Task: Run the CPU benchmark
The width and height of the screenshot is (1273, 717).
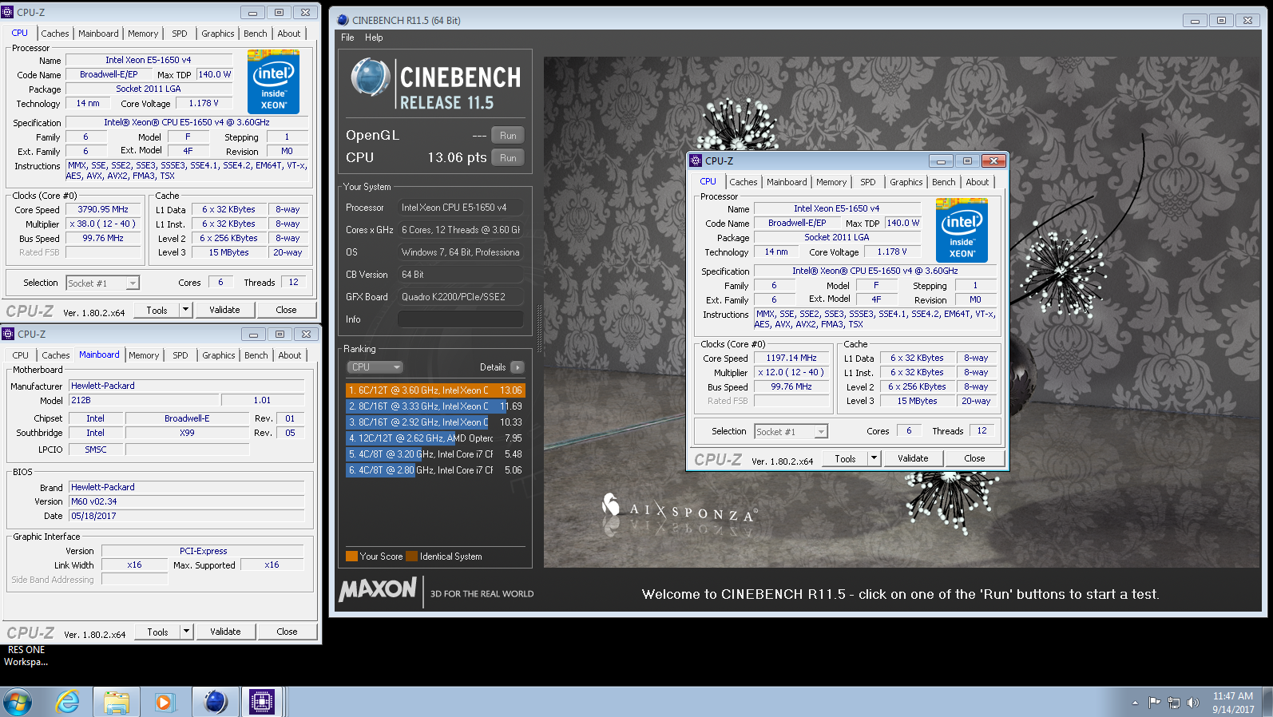Action: (x=508, y=158)
